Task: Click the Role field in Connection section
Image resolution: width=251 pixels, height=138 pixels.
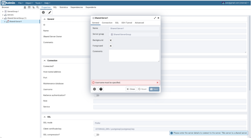Action: 170,101
